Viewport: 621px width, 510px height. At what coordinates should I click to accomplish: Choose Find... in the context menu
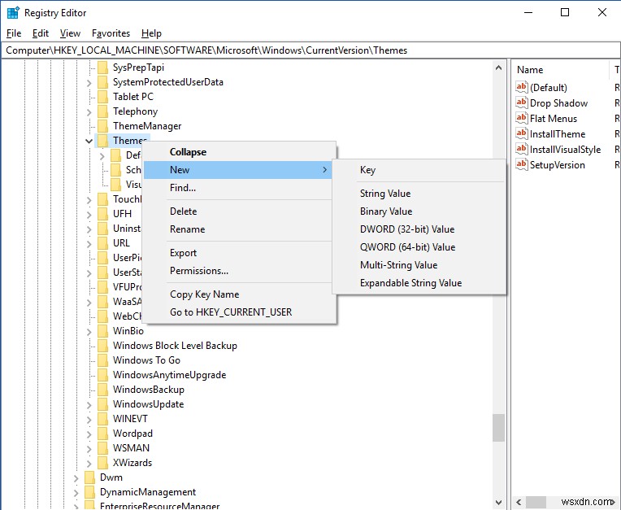[237, 188]
